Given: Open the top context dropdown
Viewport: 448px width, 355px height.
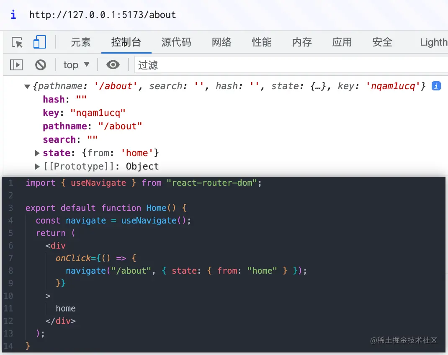Looking at the screenshot, I should click(76, 65).
